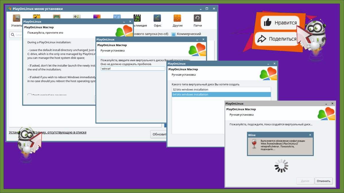Close the Wine dialog

pos(310,135)
